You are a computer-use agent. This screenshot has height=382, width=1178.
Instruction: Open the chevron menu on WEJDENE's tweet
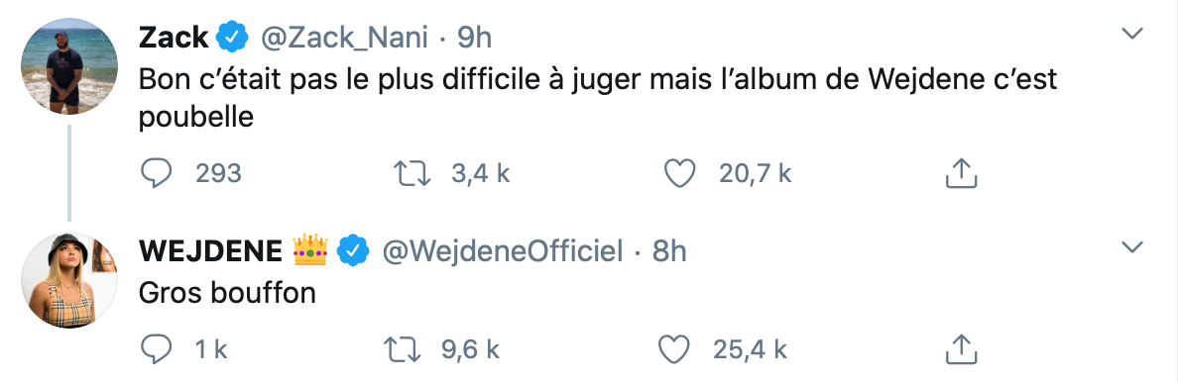tap(1131, 246)
